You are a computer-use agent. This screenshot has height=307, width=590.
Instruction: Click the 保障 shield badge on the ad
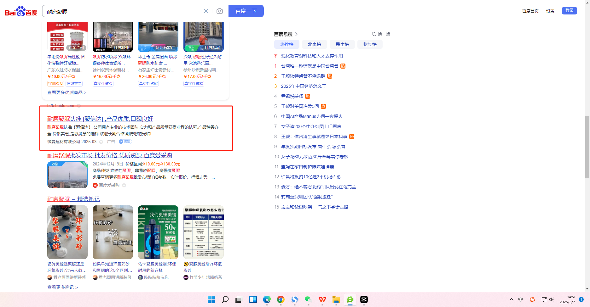(x=125, y=142)
